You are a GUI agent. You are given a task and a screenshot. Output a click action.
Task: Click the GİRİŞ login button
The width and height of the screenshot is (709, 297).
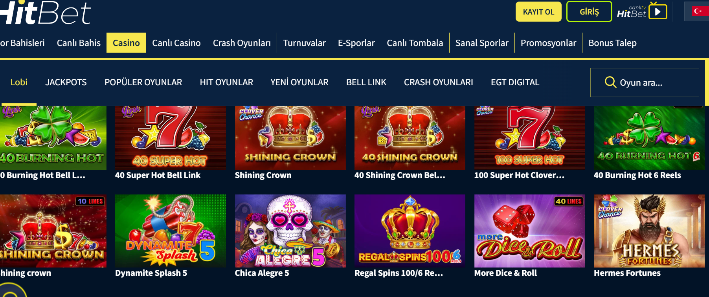tap(589, 11)
